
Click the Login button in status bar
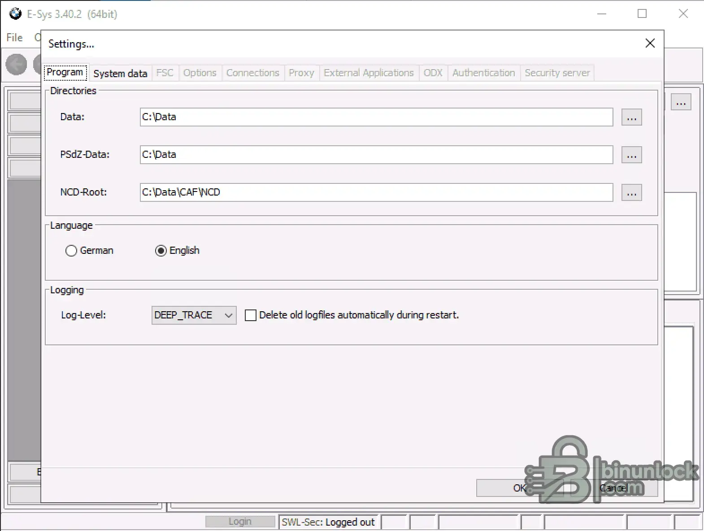(240, 522)
